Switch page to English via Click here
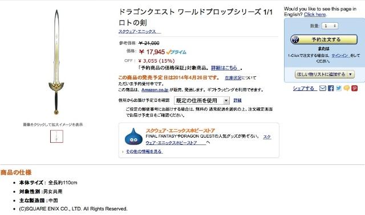 pyautogui.click(x=315, y=14)
